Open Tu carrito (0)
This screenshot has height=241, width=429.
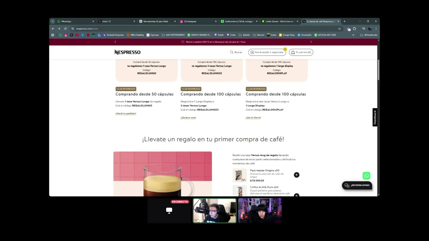pos(301,52)
